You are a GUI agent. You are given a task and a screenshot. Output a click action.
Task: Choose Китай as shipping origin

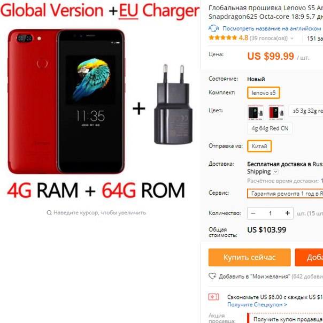click(259, 146)
